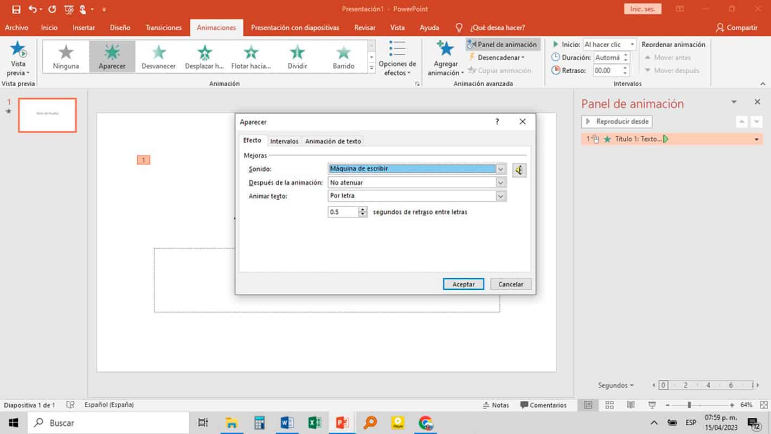Open Opciones de efectos menu
Viewport: 771px width, 434px height.
pos(397,58)
